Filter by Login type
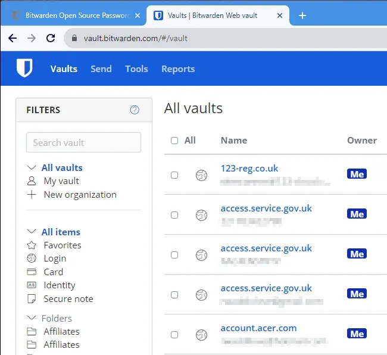The height and width of the screenshot is (355, 387). 55,259
